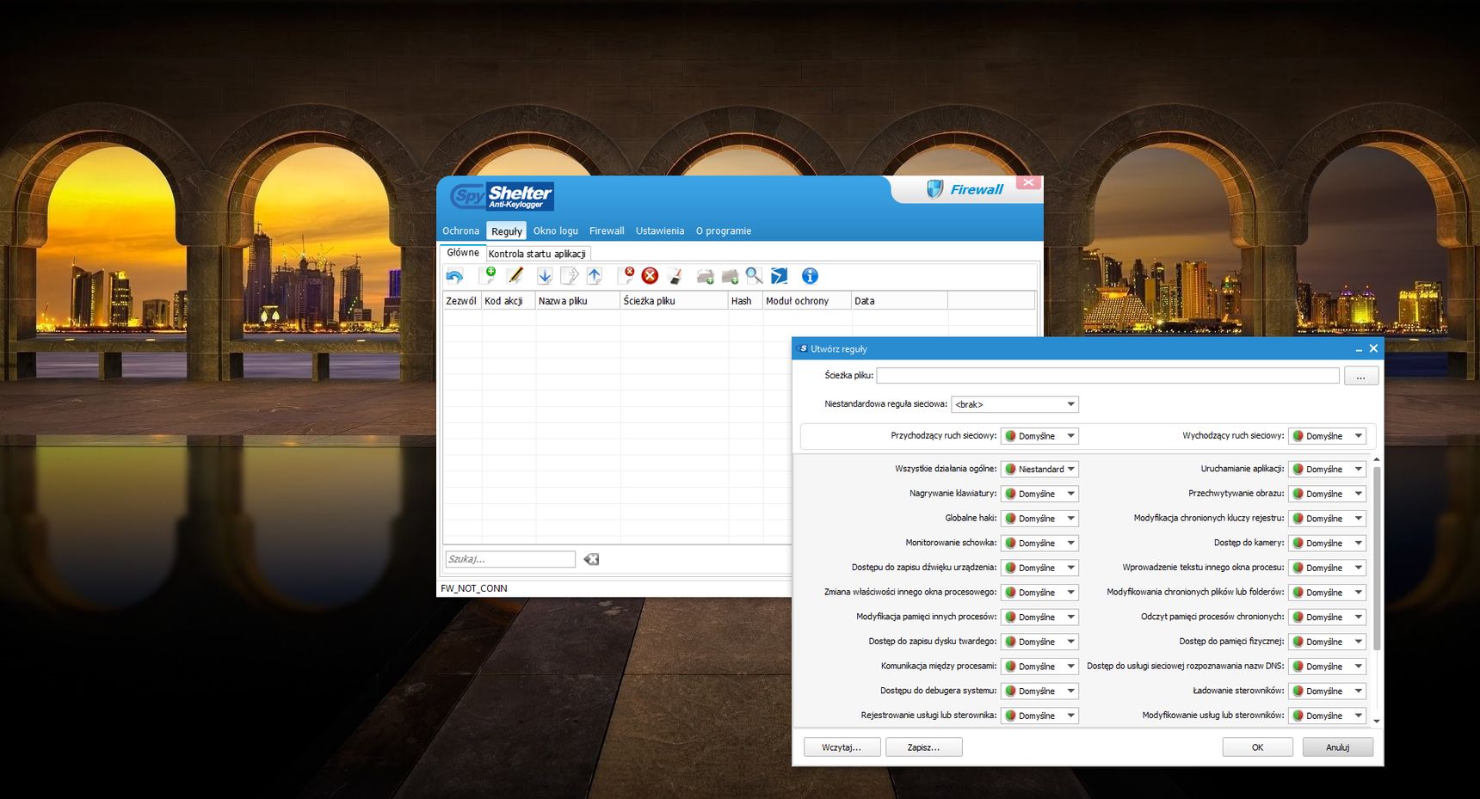Open Modyfikacja chronionych kluczy rejestru dropdown
This screenshot has width=1480, height=799.
coord(1327,519)
